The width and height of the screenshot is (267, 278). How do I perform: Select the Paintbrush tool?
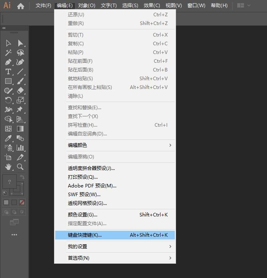(20, 81)
